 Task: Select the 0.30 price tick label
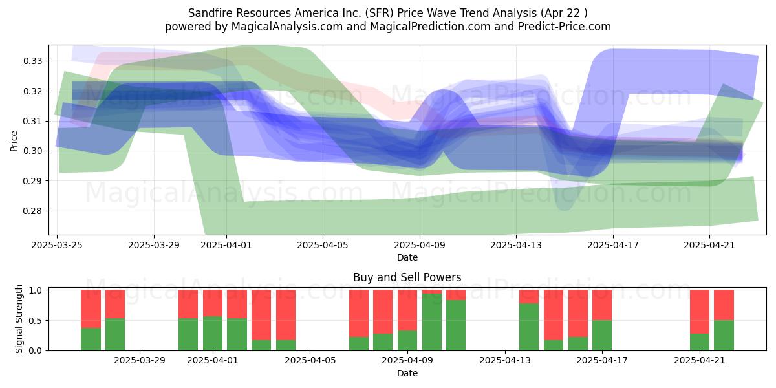coord(32,151)
